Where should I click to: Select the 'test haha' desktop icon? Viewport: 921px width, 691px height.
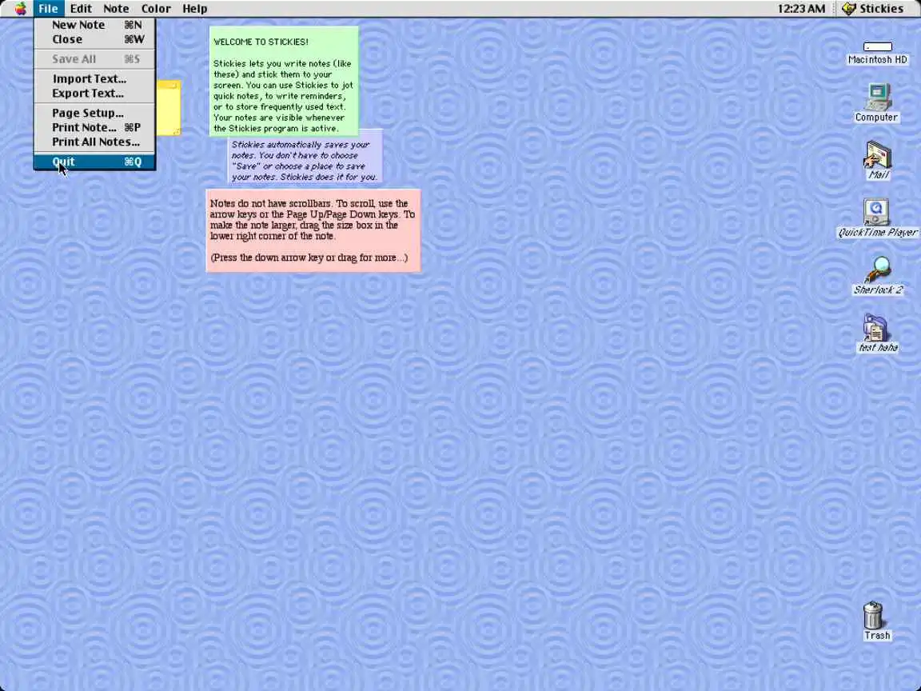coord(878,334)
